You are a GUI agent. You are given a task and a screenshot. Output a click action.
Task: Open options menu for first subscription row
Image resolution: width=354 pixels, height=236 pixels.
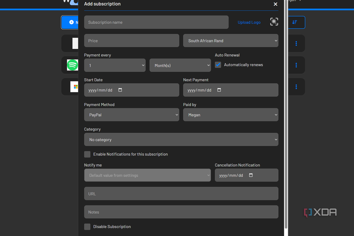(296, 43)
